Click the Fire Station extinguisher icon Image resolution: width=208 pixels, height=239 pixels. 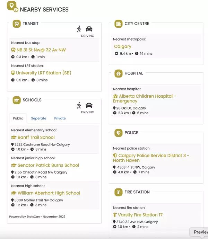click(119, 192)
